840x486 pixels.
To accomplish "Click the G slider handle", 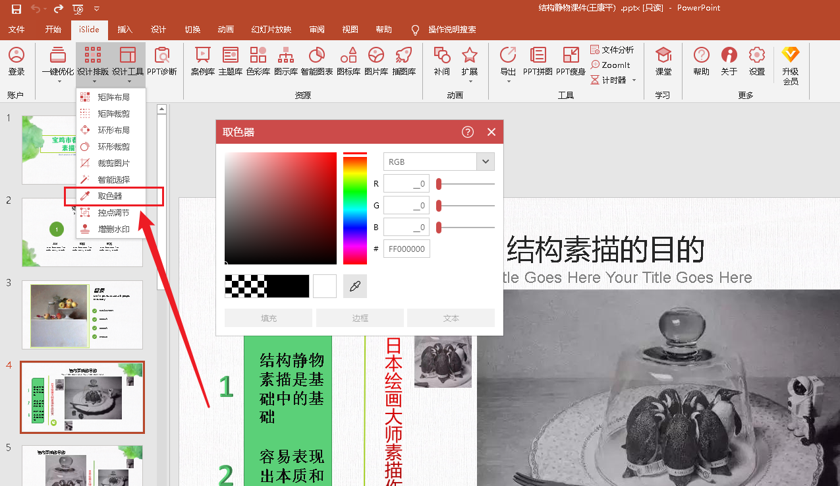I will pyautogui.click(x=439, y=206).
